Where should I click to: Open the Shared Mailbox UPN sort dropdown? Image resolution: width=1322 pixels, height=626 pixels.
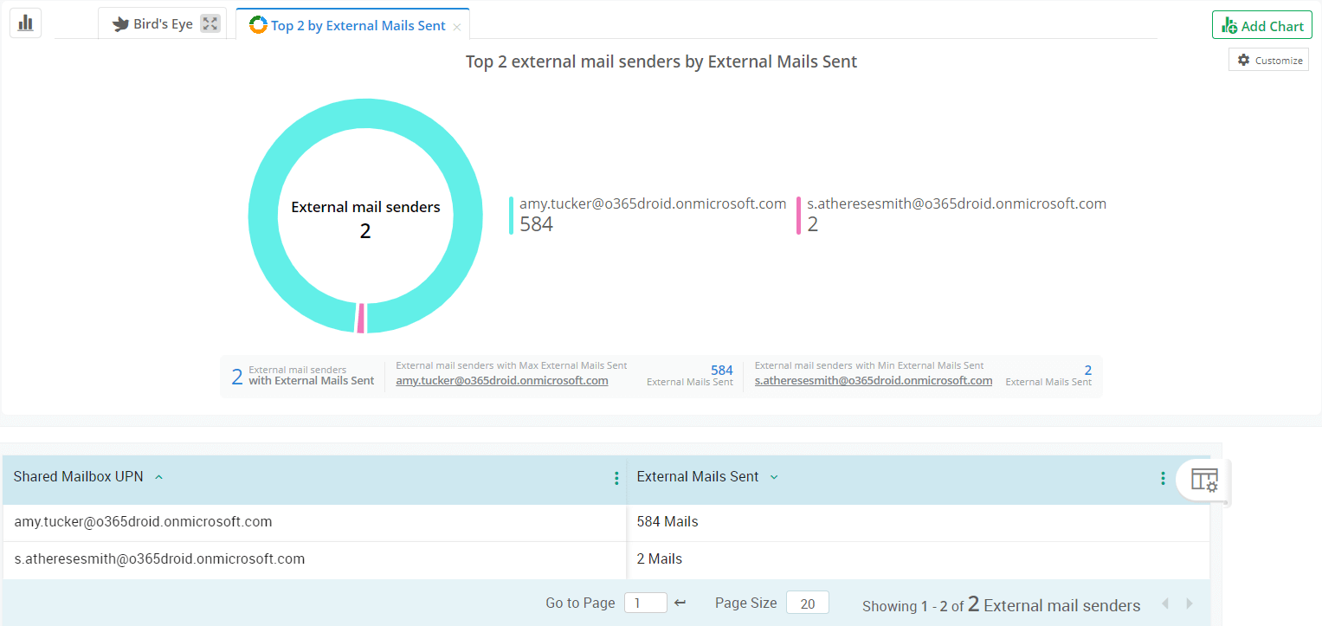click(x=158, y=476)
